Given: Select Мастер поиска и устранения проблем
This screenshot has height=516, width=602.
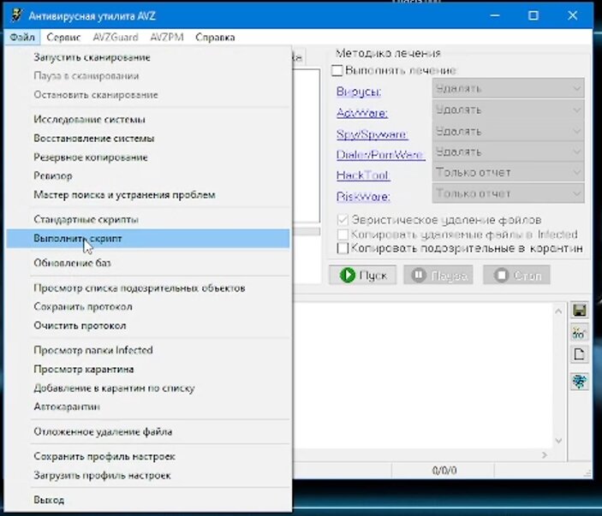Looking at the screenshot, I should 148,195.
